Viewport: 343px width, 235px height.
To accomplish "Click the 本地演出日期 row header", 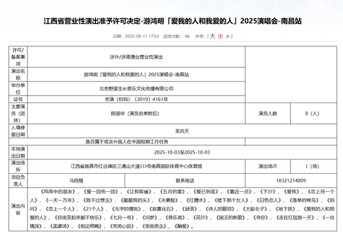I will [18, 152].
